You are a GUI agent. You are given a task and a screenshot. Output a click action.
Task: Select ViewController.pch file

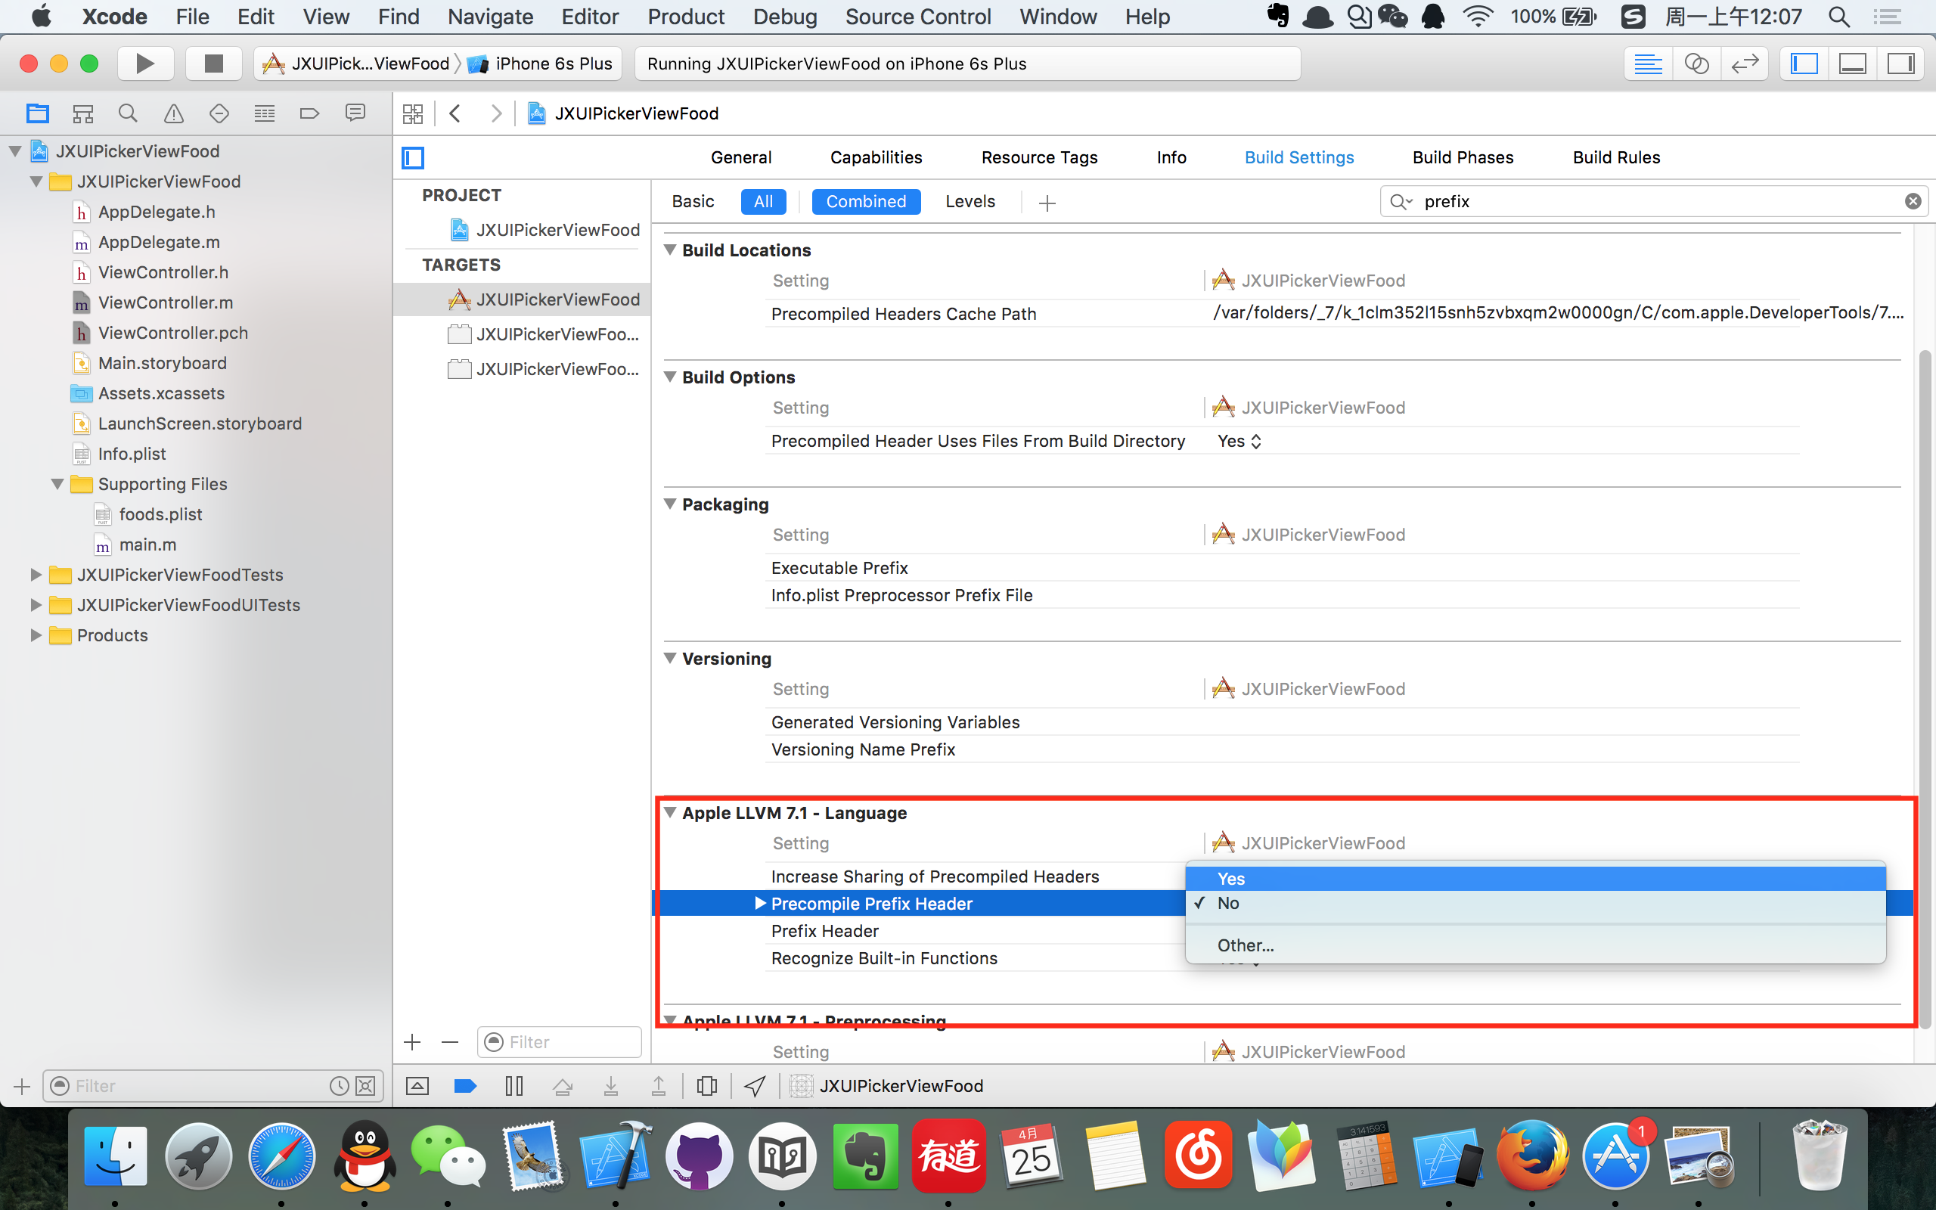(x=172, y=333)
